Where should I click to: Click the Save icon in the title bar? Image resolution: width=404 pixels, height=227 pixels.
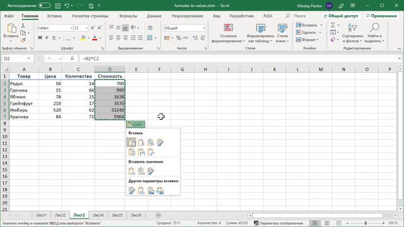pos(57,6)
